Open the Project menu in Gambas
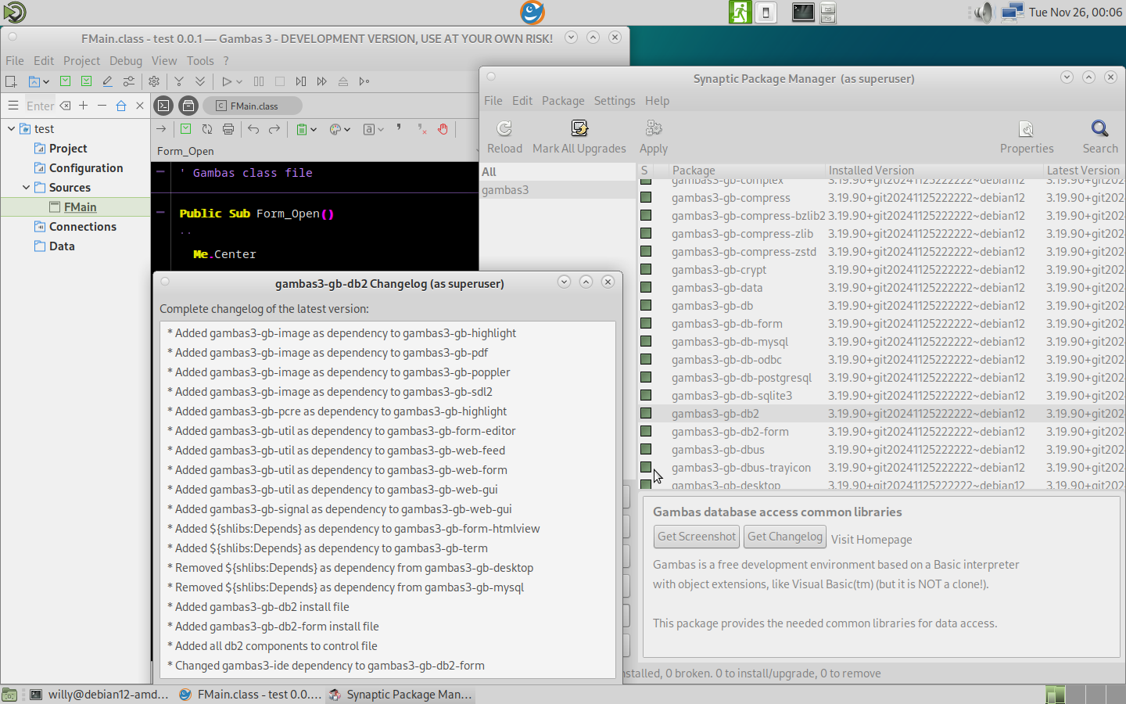The width and height of the screenshot is (1126, 704). [x=81, y=61]
